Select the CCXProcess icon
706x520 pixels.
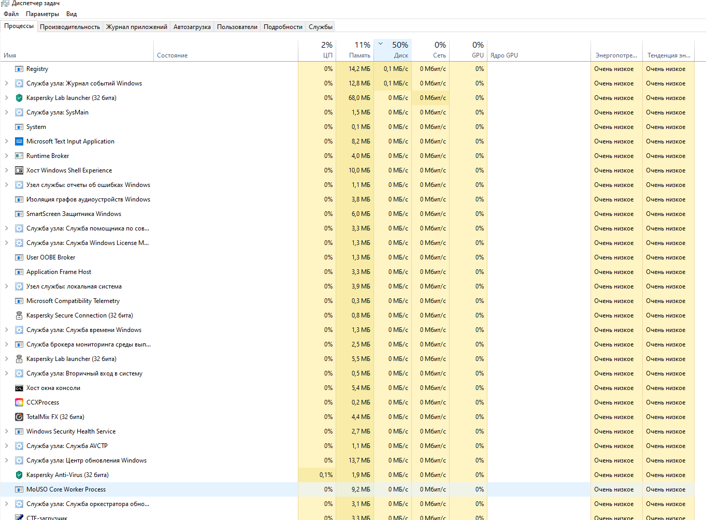(19, 402)
